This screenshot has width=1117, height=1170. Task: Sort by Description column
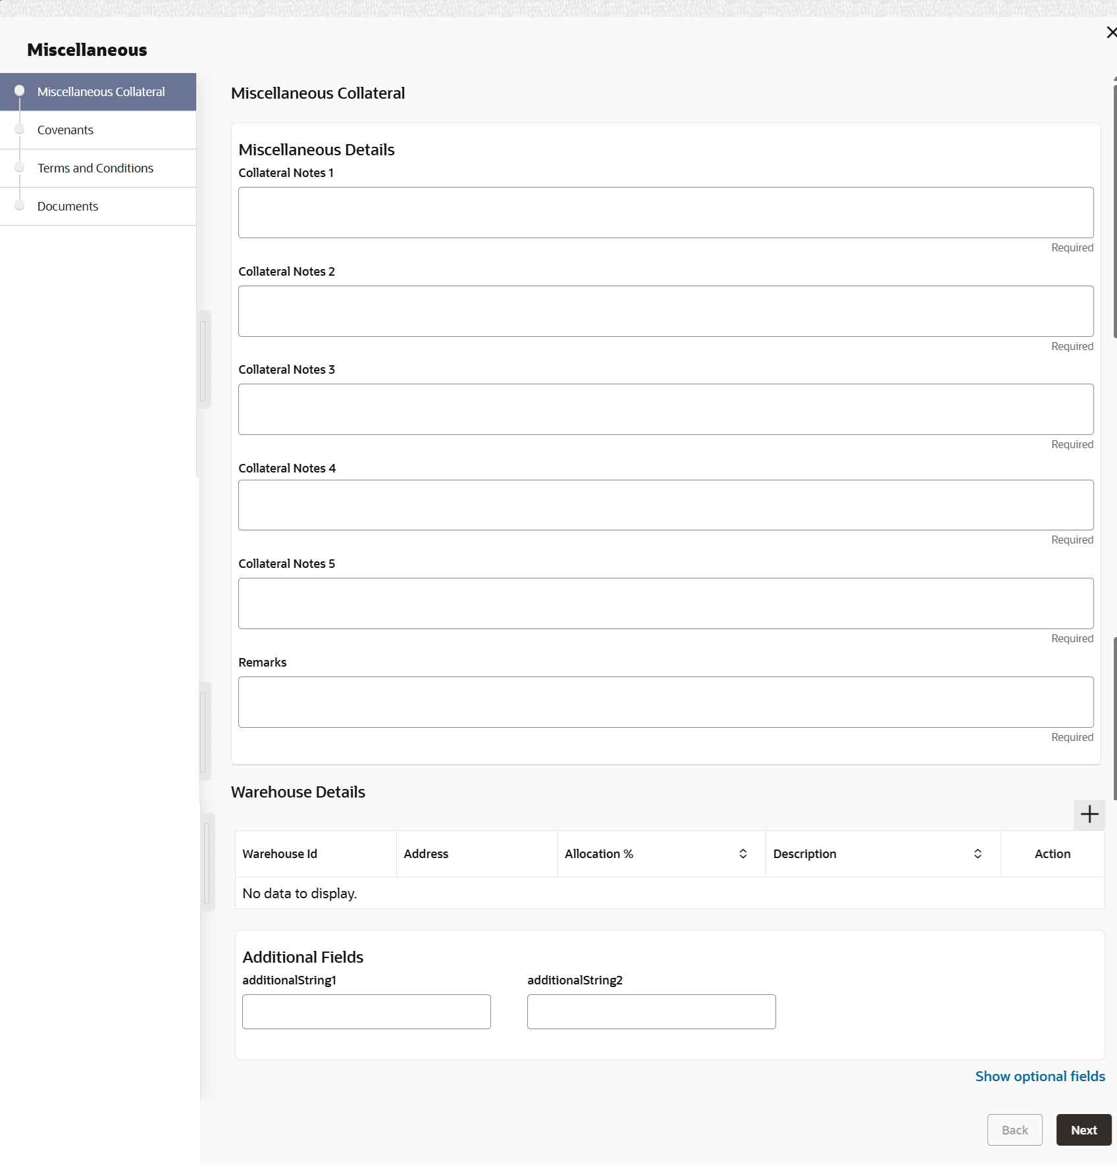978,853
